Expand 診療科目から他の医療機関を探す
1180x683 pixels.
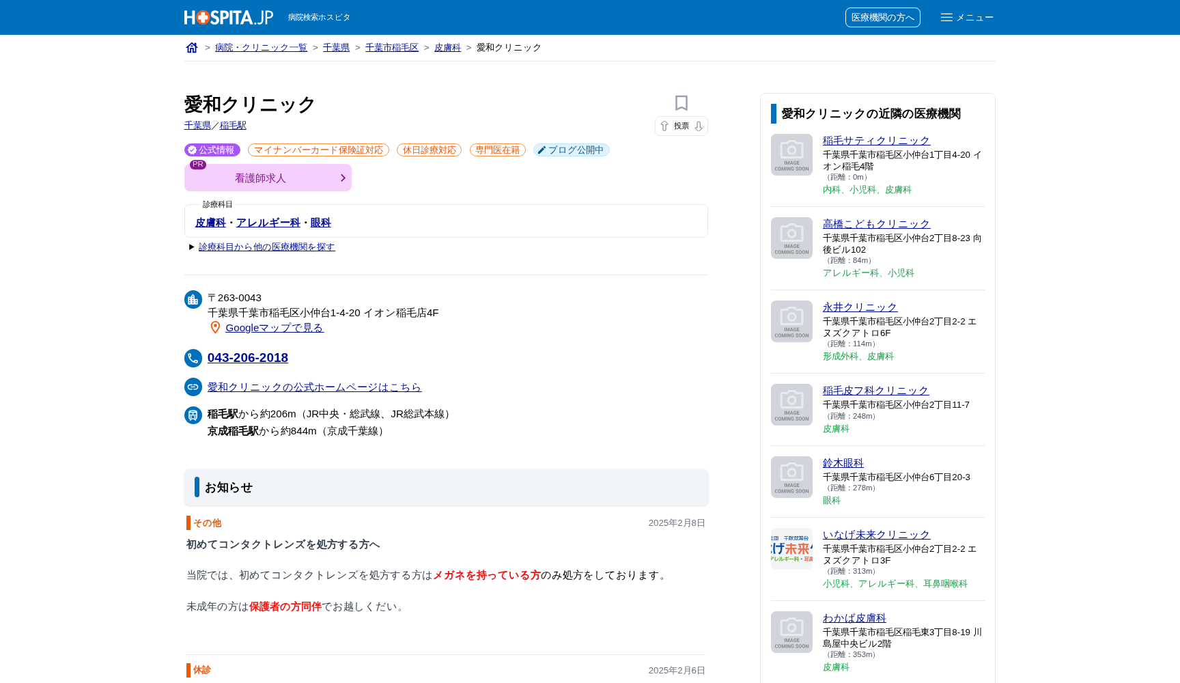click(267, 247)
